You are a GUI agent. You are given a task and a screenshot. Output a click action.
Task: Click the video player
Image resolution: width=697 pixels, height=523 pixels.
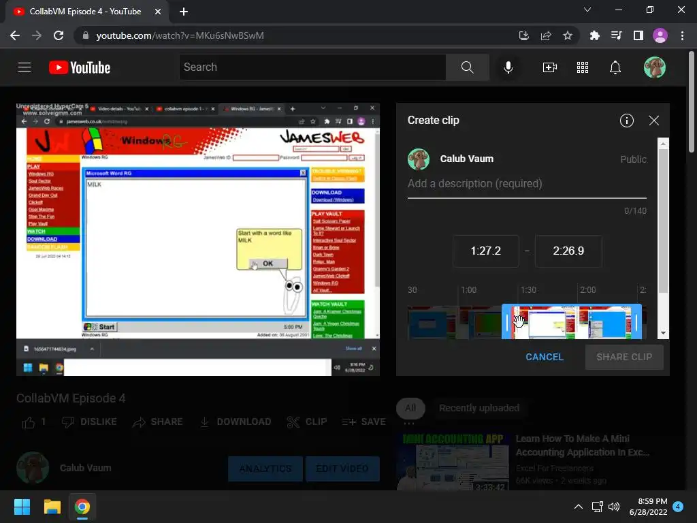point(198,239)
